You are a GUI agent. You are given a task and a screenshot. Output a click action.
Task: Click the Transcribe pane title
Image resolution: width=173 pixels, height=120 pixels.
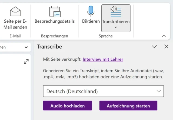[49, 47]
